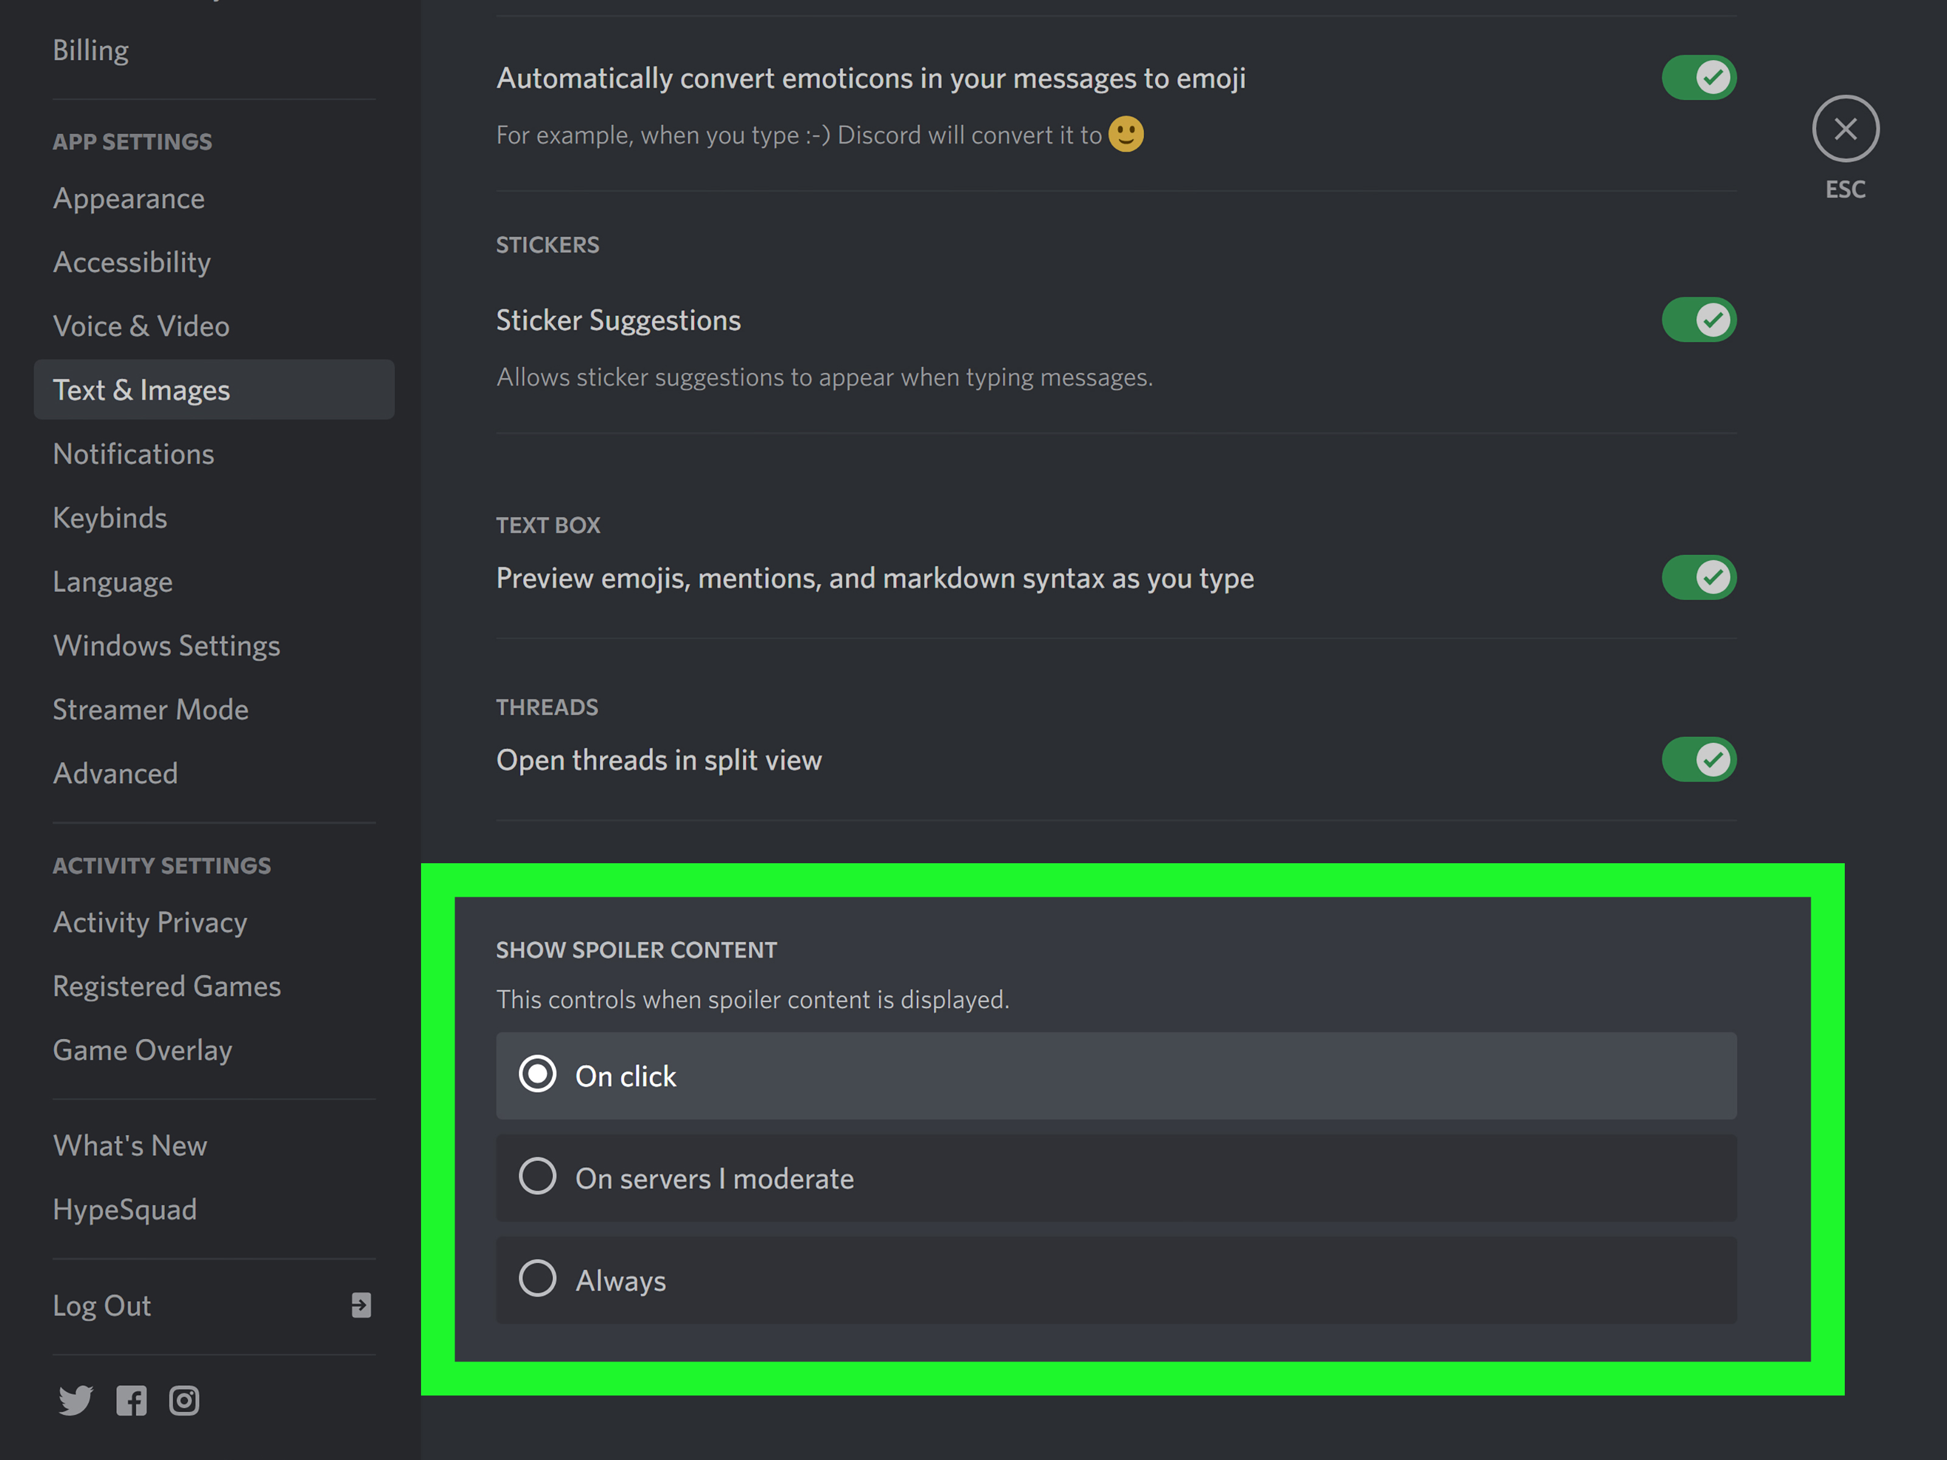Disable automatic emoticon to emoji conversion
The image size is (1947, 1460).
[x=1699, y=77]
